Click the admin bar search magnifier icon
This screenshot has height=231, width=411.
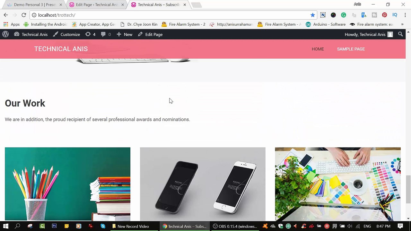(x=400, y=34)
